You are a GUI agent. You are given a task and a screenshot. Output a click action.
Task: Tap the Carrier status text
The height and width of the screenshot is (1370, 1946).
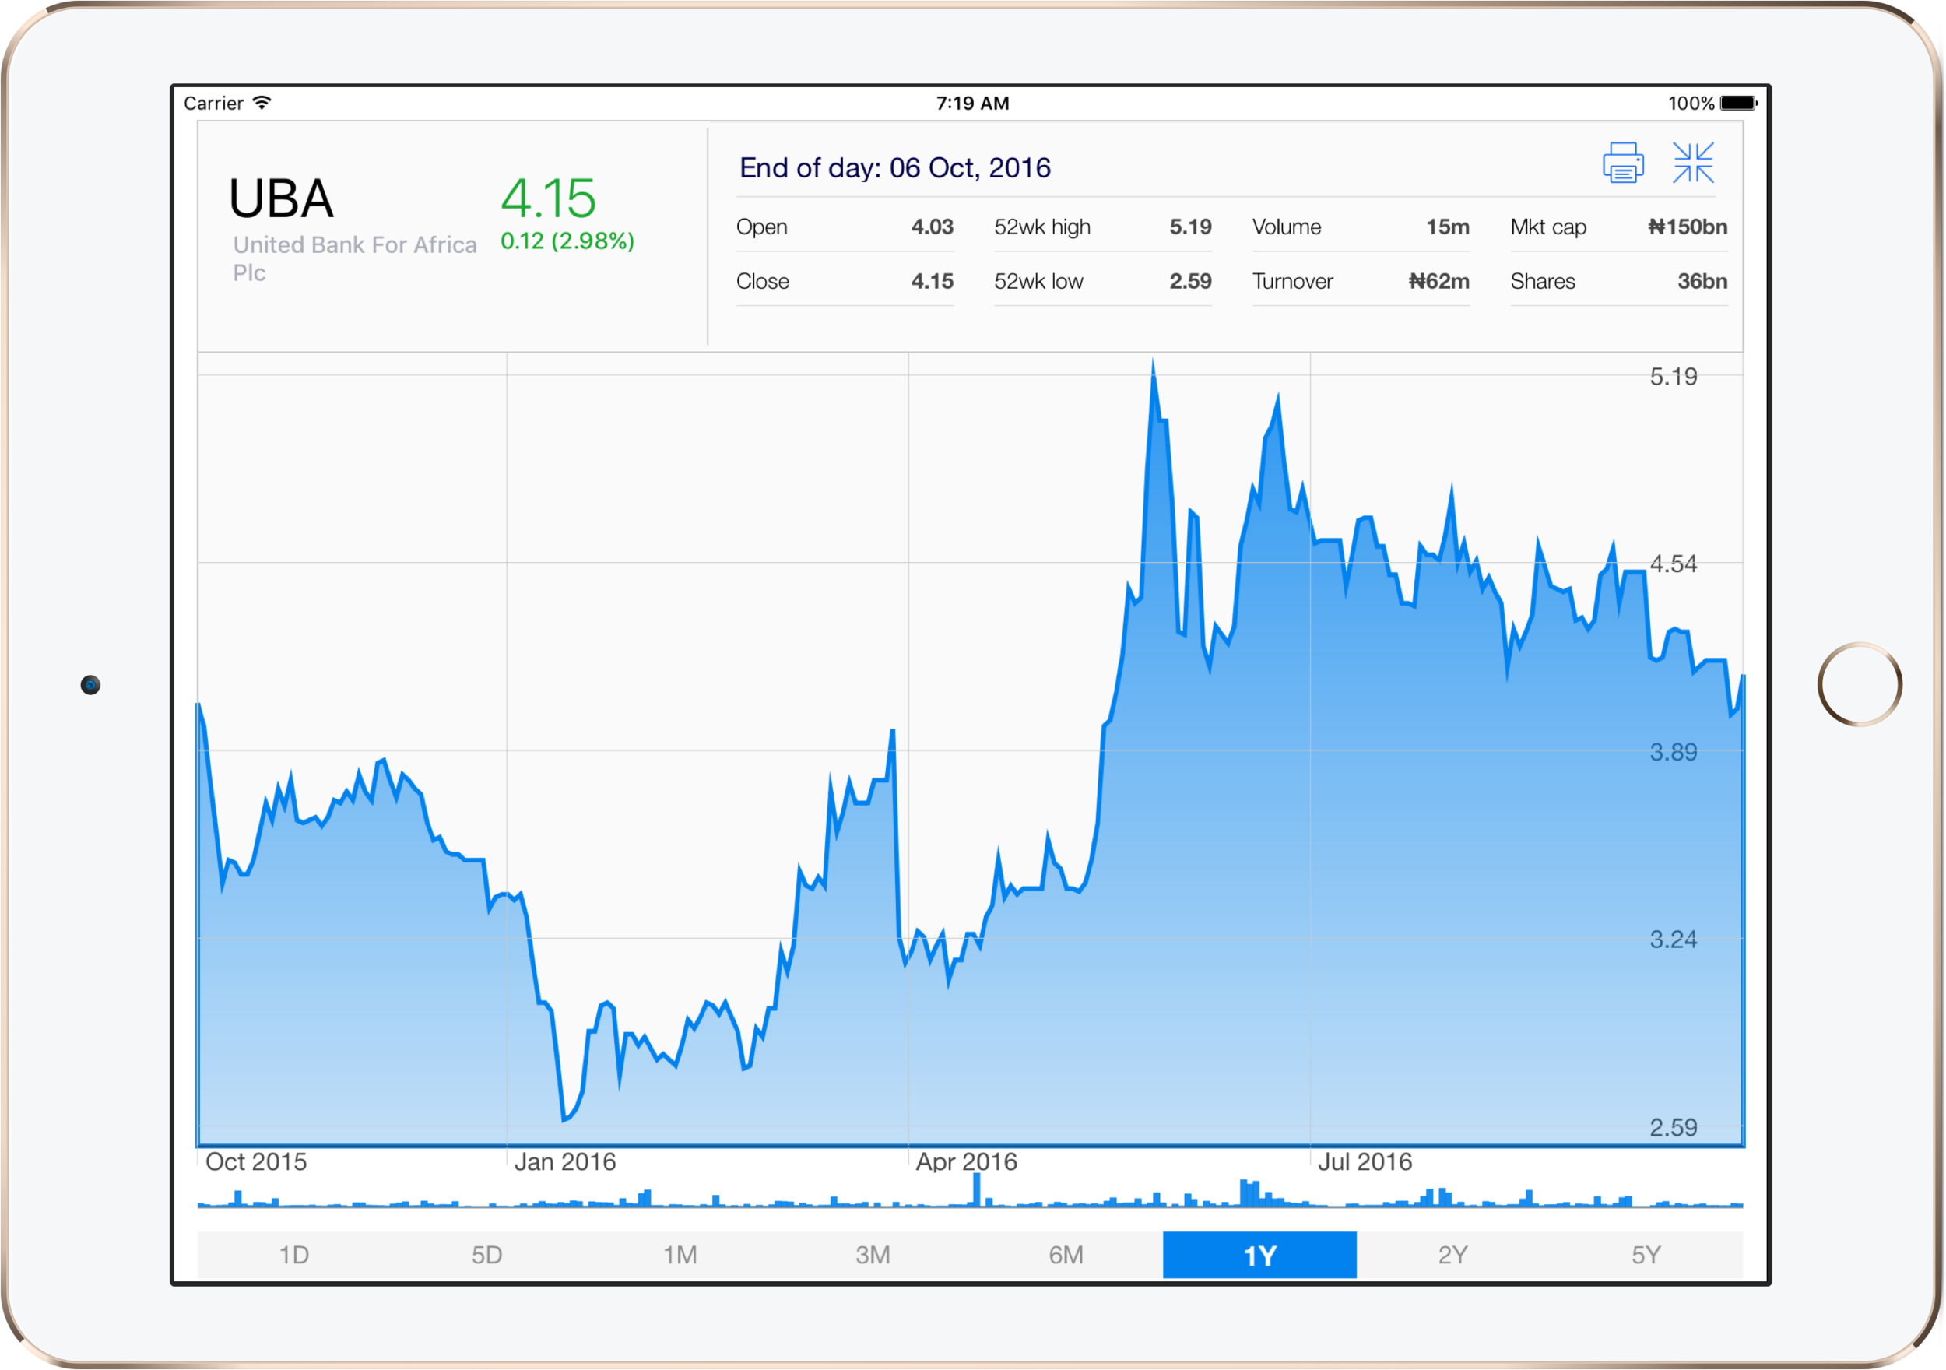tap(213, 104)
